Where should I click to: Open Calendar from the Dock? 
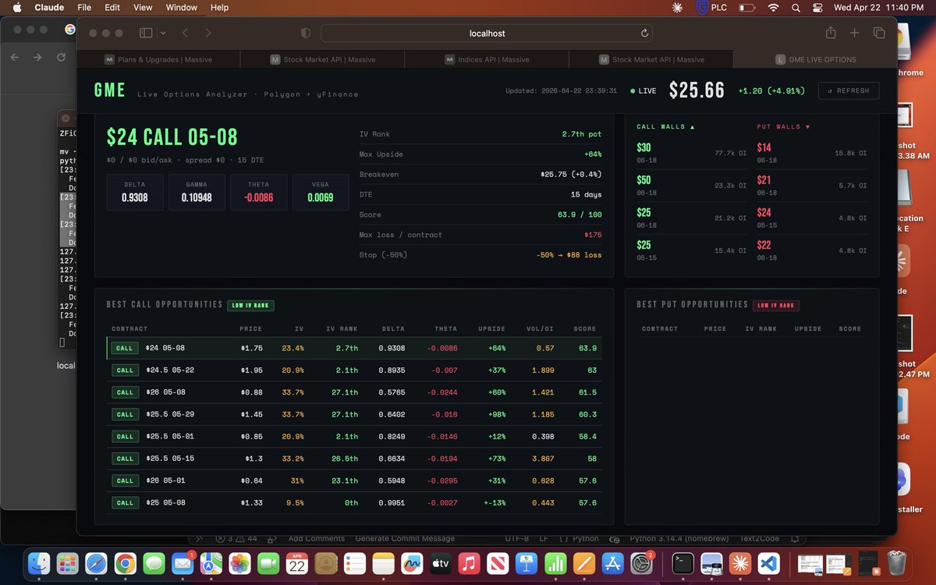click(297, 562)
